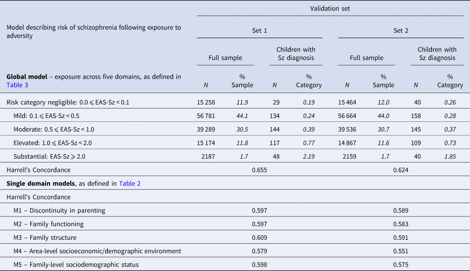
Task: Select the Set 1 column header
Action: [x=260, y=31]
